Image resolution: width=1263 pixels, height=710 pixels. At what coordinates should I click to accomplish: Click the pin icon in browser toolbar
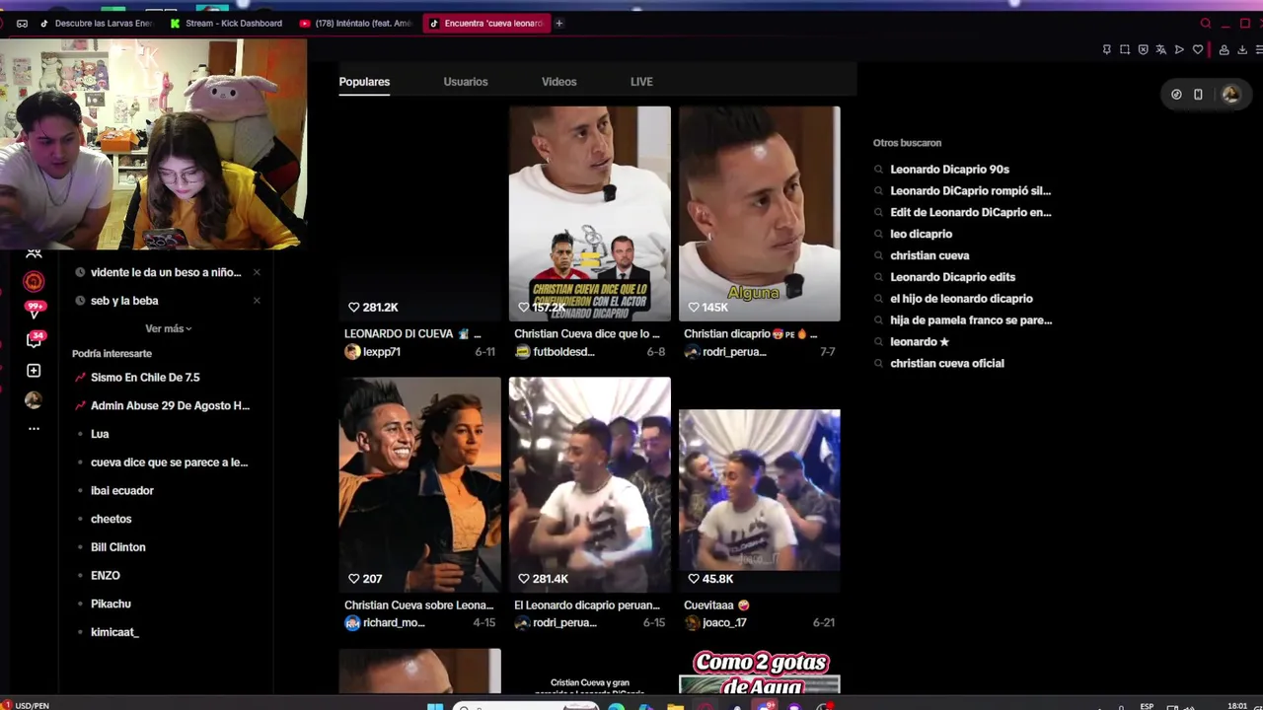click(x=1106, y=49)
